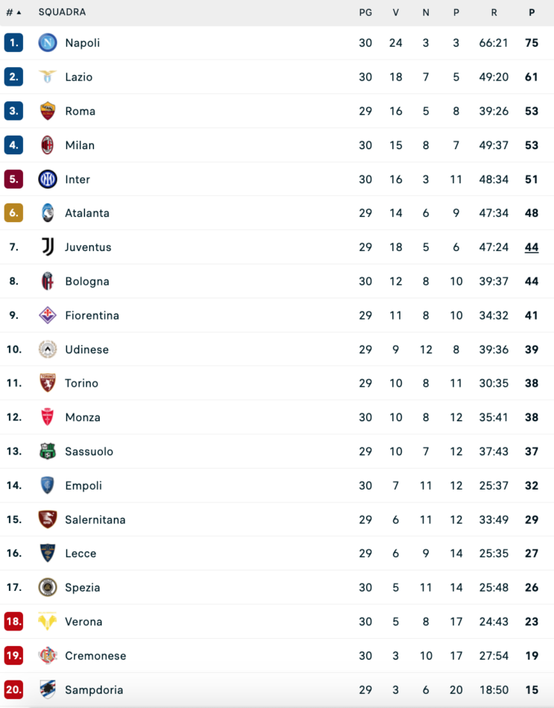This screenshot has height=708, width=554.
Task: Click the red position 18 badge
Action: 13,622
